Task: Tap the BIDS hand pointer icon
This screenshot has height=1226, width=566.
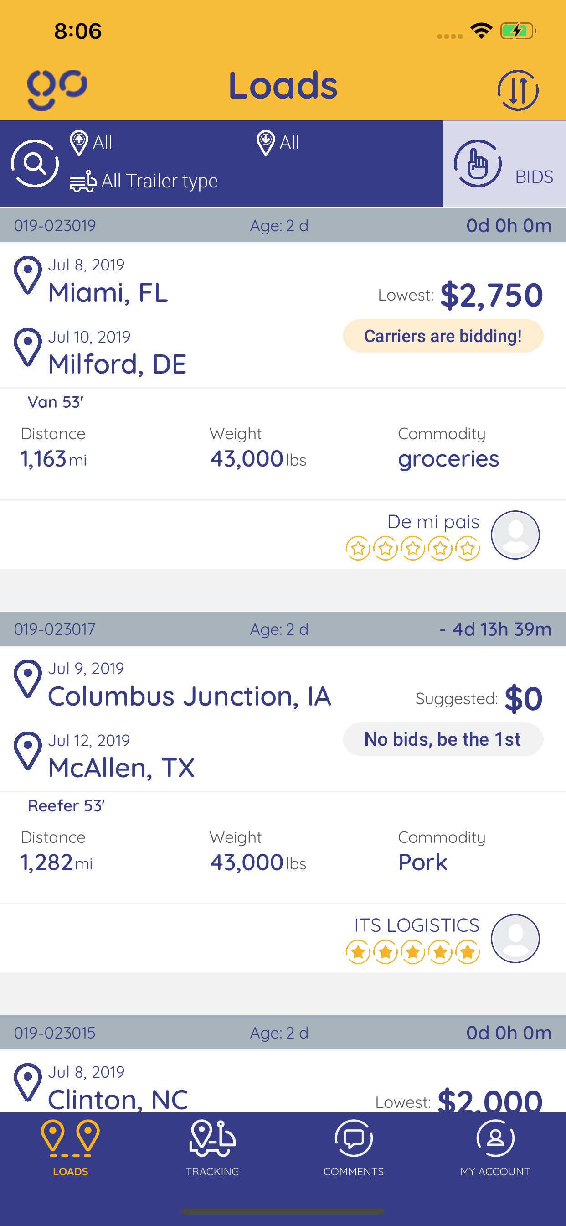Action: click(478, 163)
